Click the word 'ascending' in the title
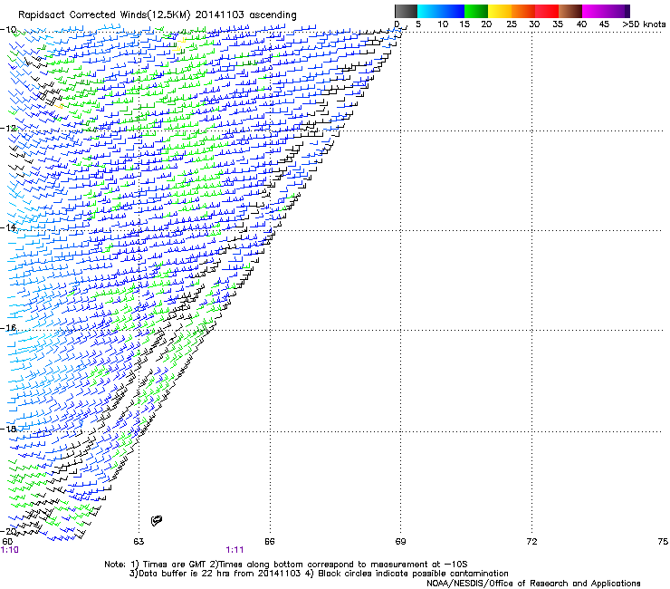The height and width of the screenshot is (589, 670). click(273, 15)
